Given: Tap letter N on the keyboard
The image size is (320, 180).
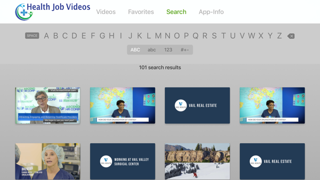Looking at the screenshot, I should click(x=168, y=36).
